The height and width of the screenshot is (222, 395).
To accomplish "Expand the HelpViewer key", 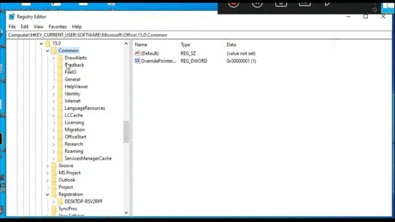I will (x=54, y=87).
